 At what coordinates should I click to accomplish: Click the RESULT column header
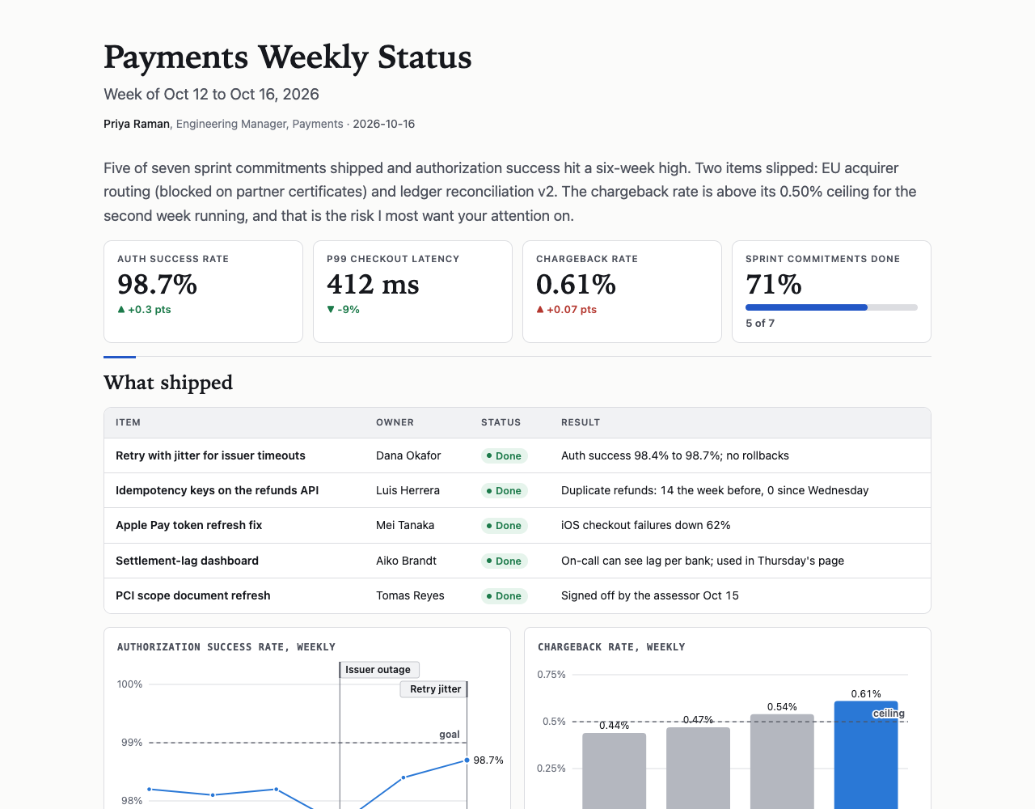[x=581, y=422]
